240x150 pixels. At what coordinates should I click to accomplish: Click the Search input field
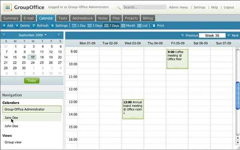pos(144,7)
